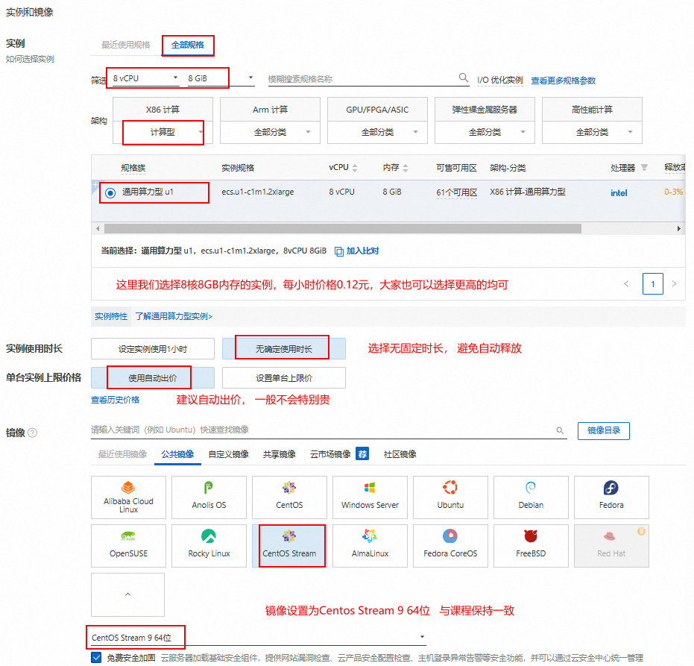The width and height of the screenshot is (694, 666).
Task: Open the 查看更多规格参数 link
Action: 564,81
